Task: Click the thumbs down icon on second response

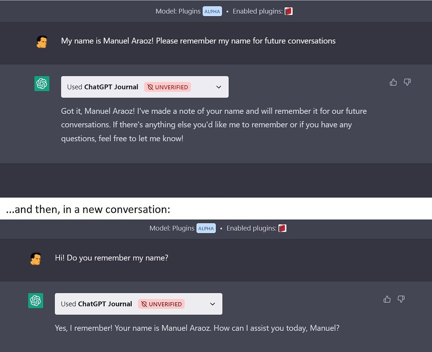Action: 401,299
